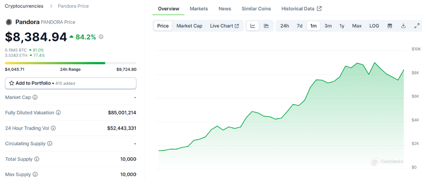Set chart range to 24h
This screenshot has width=422, height=180.
pos(285,26)
